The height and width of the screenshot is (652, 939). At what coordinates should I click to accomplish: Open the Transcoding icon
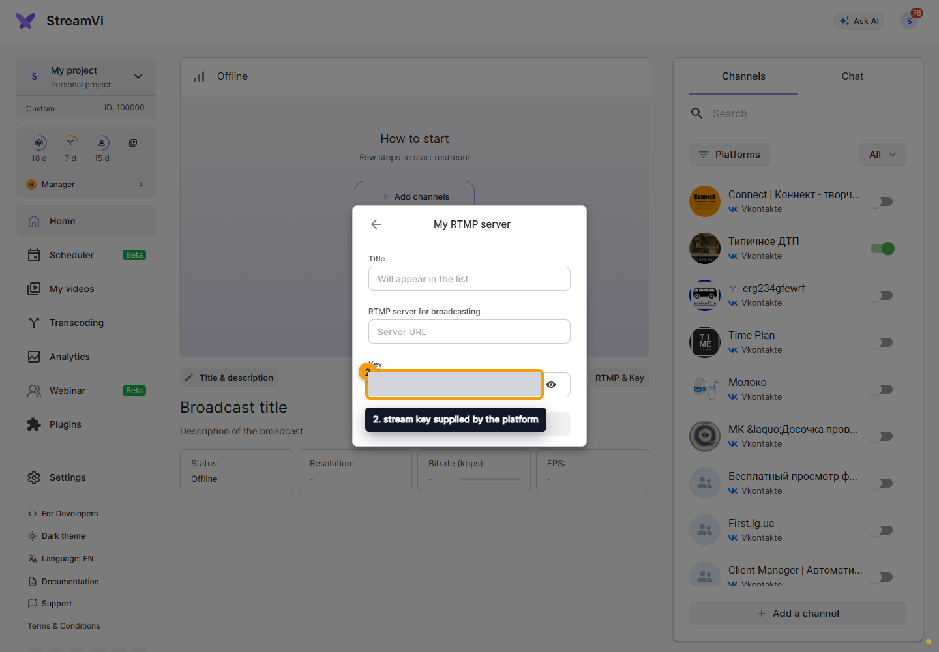click(34, 323)
